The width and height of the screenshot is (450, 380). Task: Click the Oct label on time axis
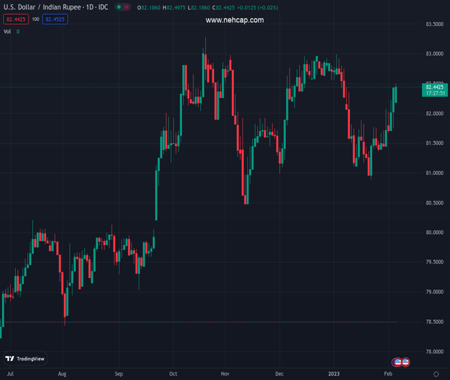coord(173,374)
